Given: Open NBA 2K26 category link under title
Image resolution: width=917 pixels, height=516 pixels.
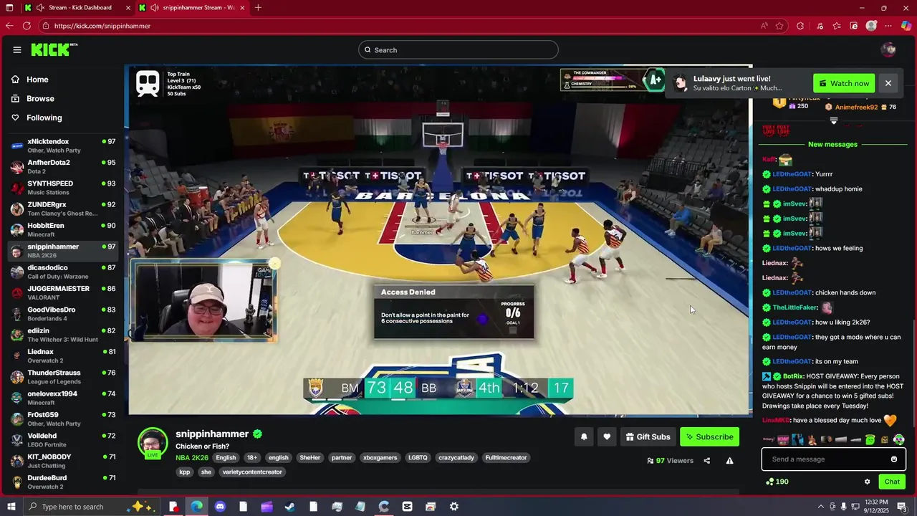Looking at the screenshot, I should click(192, 458).
